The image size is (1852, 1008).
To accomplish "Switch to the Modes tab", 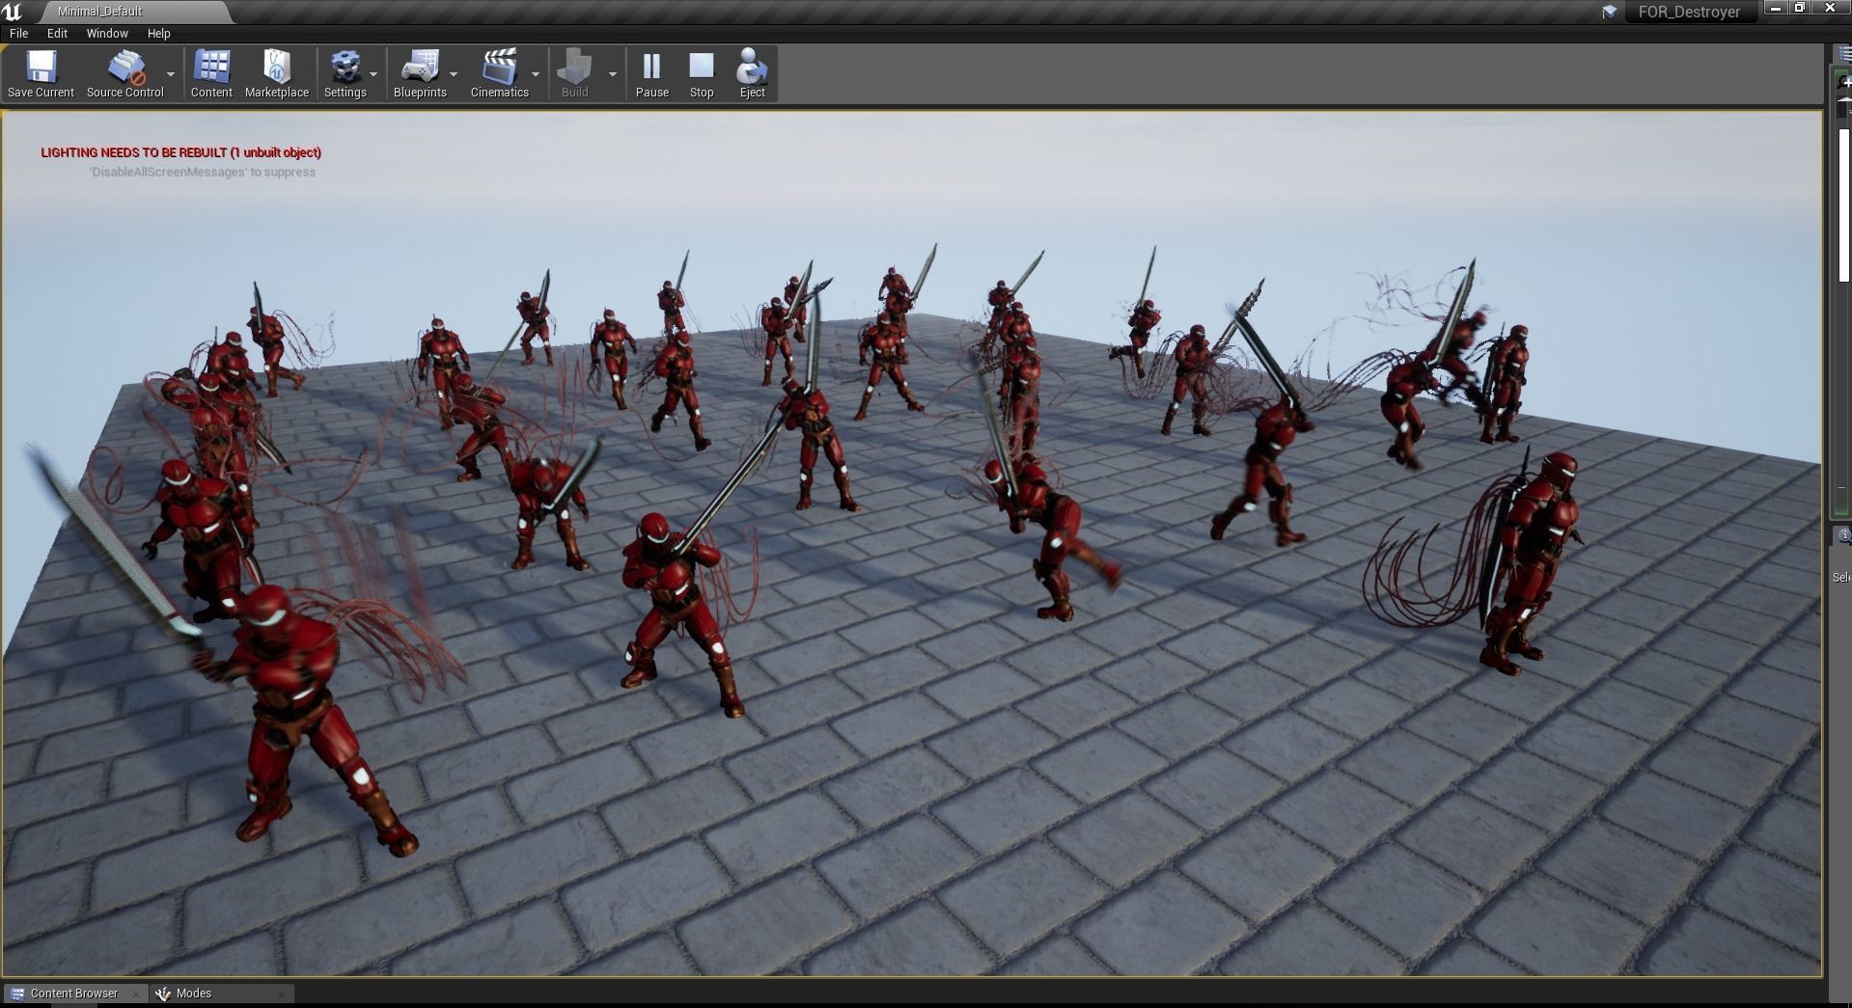I will tap(193, 993).
